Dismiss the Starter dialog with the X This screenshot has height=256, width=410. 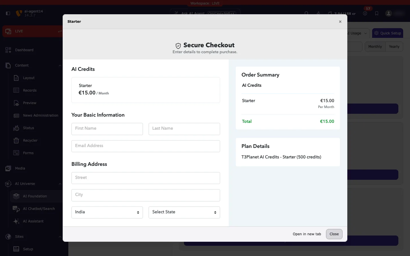coord(340,22)
